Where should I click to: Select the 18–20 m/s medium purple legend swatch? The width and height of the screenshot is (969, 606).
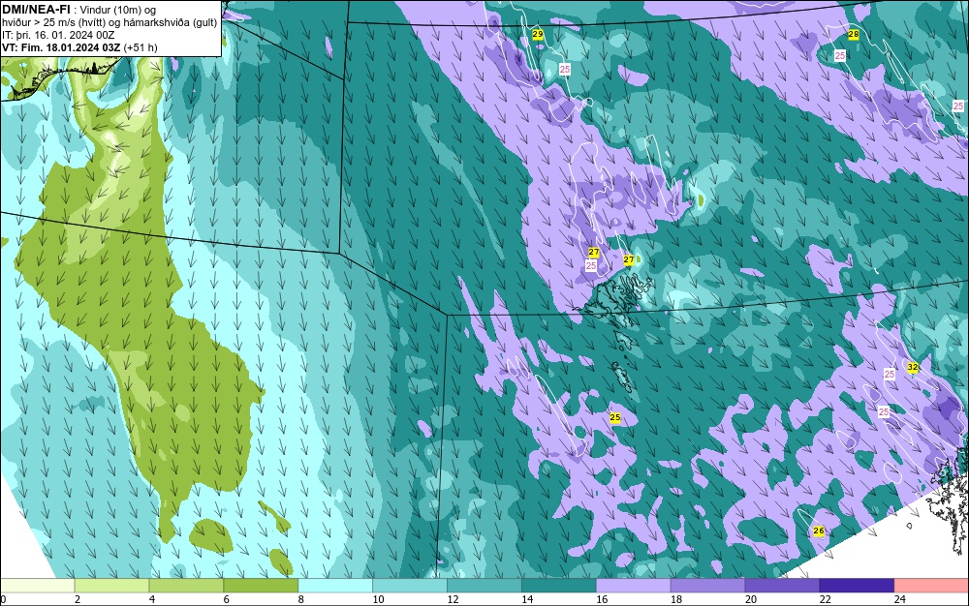pyautogui.click(x=707, y=585)
